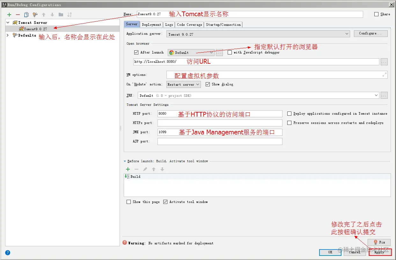This screenshot has height=260, width=396.
Task: Uncheck the After launch option
Action: [136, 52]
